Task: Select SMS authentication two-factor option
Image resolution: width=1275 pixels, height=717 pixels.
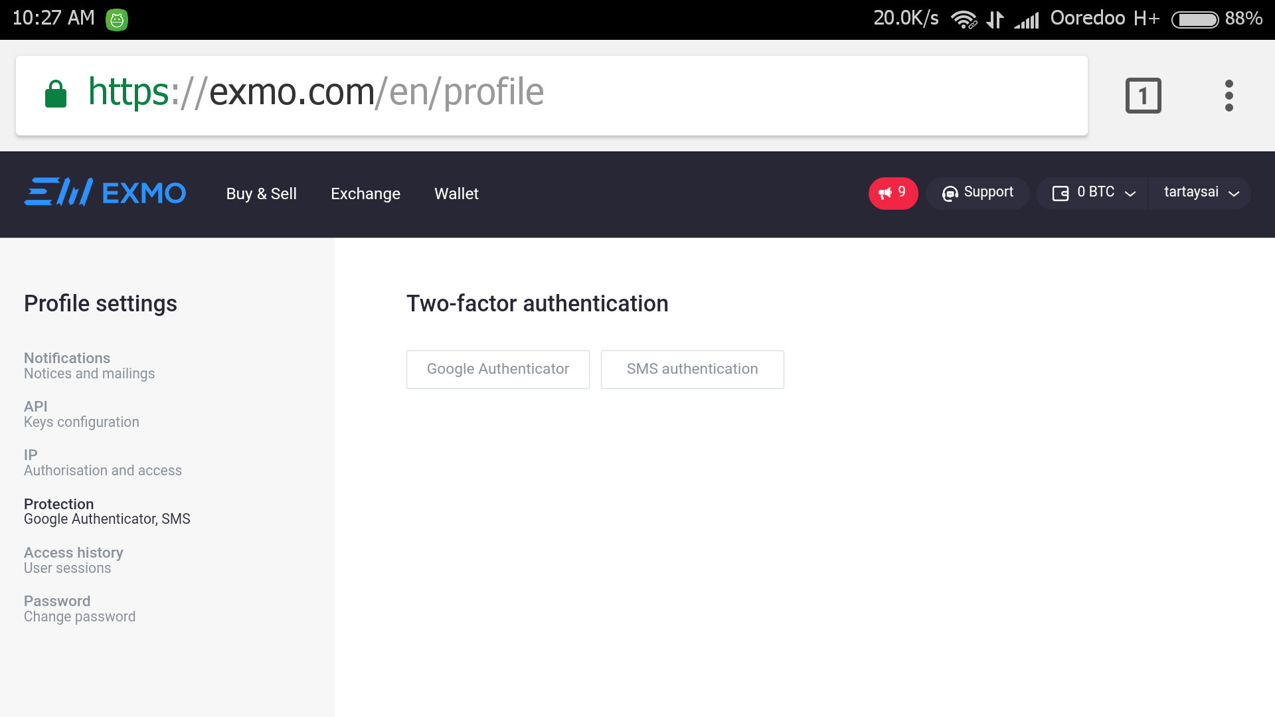Action: (692, 368)
